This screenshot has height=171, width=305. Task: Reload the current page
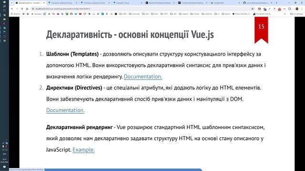22,9
